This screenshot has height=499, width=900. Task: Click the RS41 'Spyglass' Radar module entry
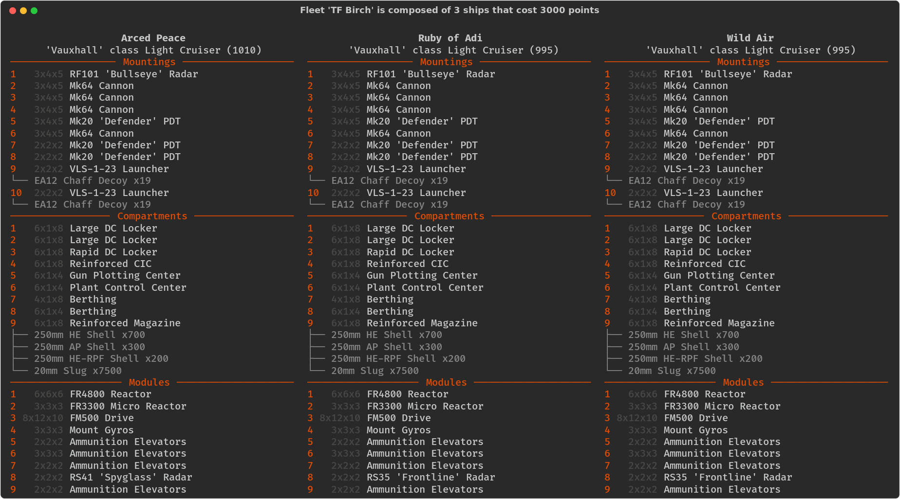[x=131, y=477]
